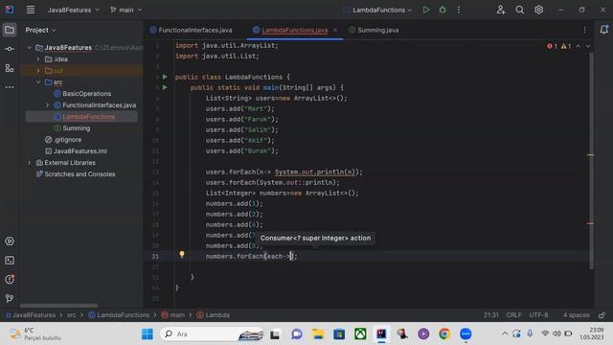
Task: Click the editor vertical scrollbar
Action: [x=591, y=160]
